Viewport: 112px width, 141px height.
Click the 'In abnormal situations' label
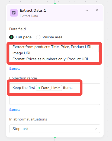pyautogui.click(x=28, y=119)
